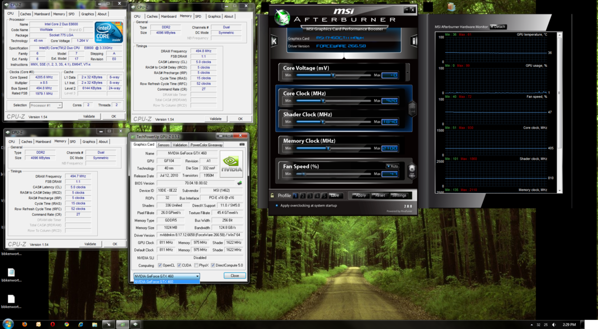Open the Afterburner information i button

pyautogui.click(x=413, y=41)
